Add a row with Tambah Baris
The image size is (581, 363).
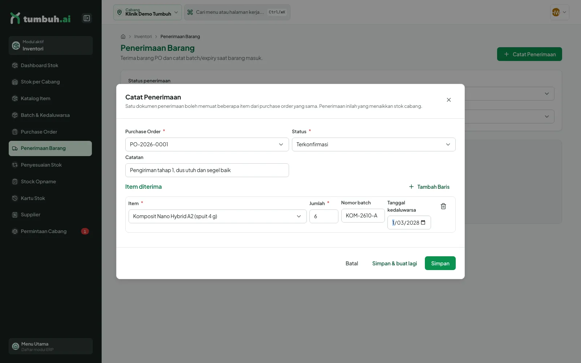coord(429,187)
